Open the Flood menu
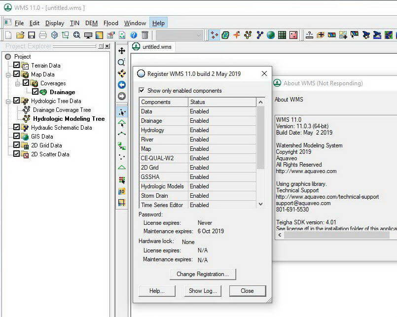 coord(110,23)
